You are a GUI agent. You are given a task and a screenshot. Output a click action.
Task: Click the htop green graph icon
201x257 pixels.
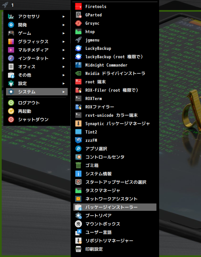[x=78, y=32]
